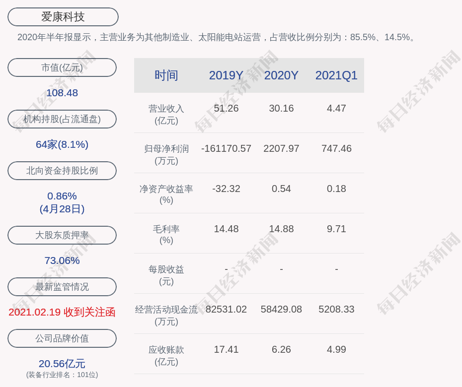Click the 14.88 gross margin cell
The width and height of the screenshot is (462, 387).
click(x=281, y=229)
